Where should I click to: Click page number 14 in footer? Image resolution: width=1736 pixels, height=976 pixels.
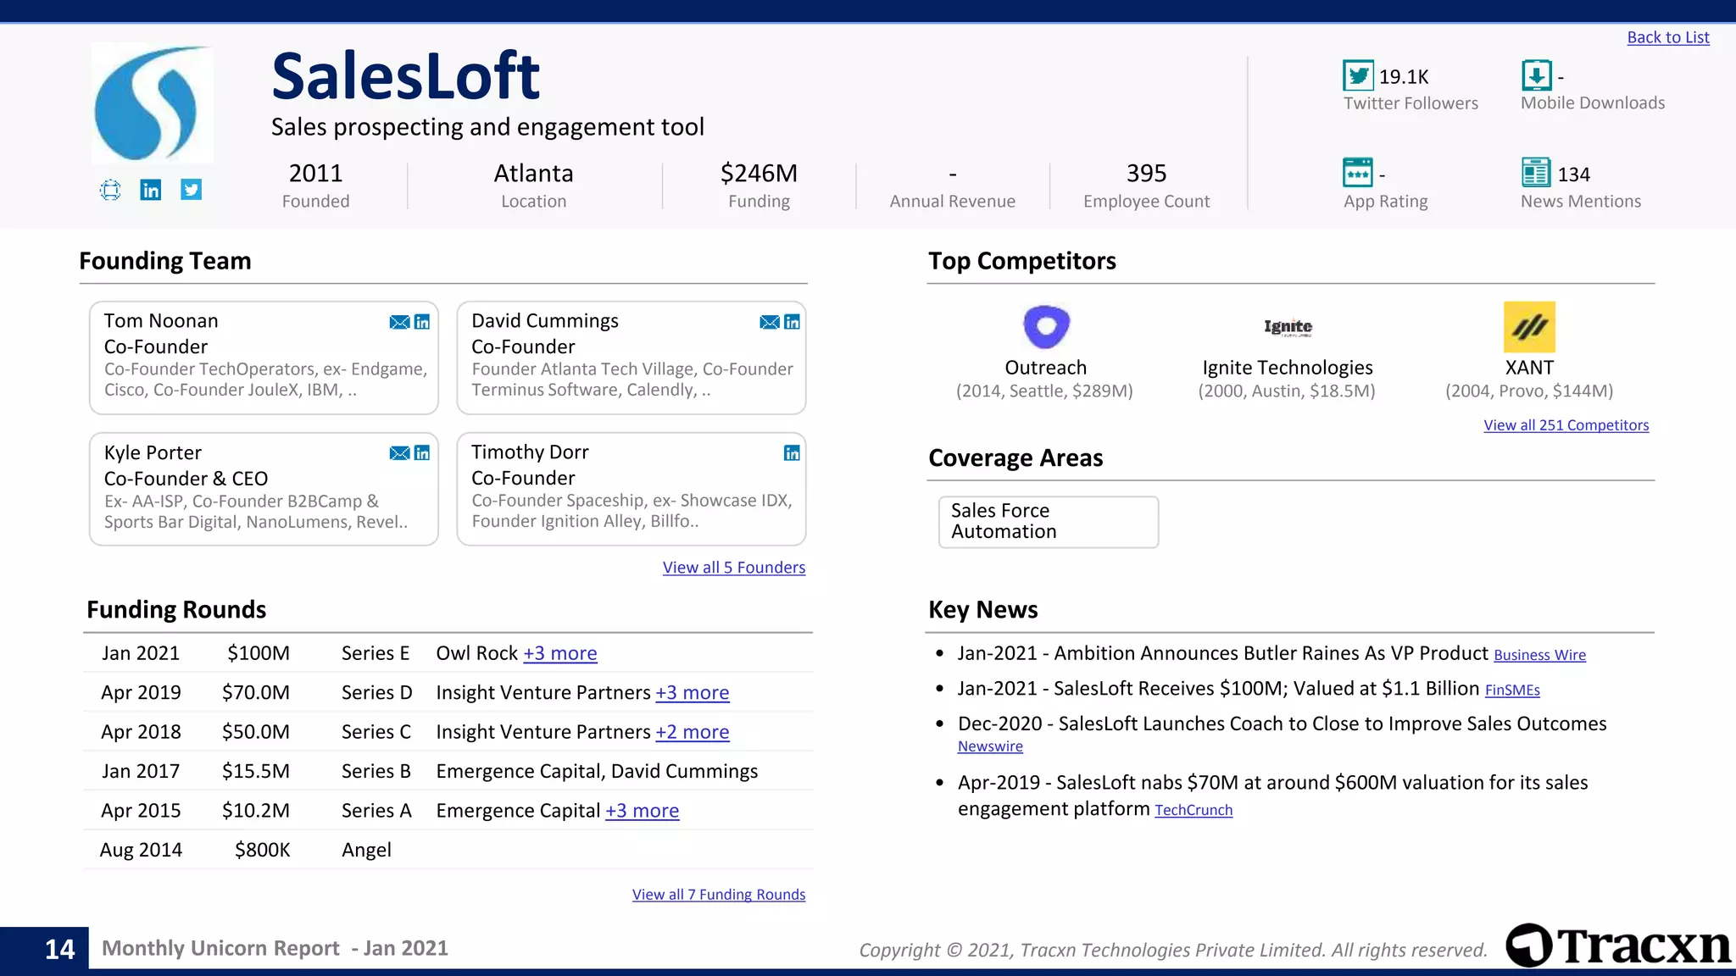tap(59, 950)
